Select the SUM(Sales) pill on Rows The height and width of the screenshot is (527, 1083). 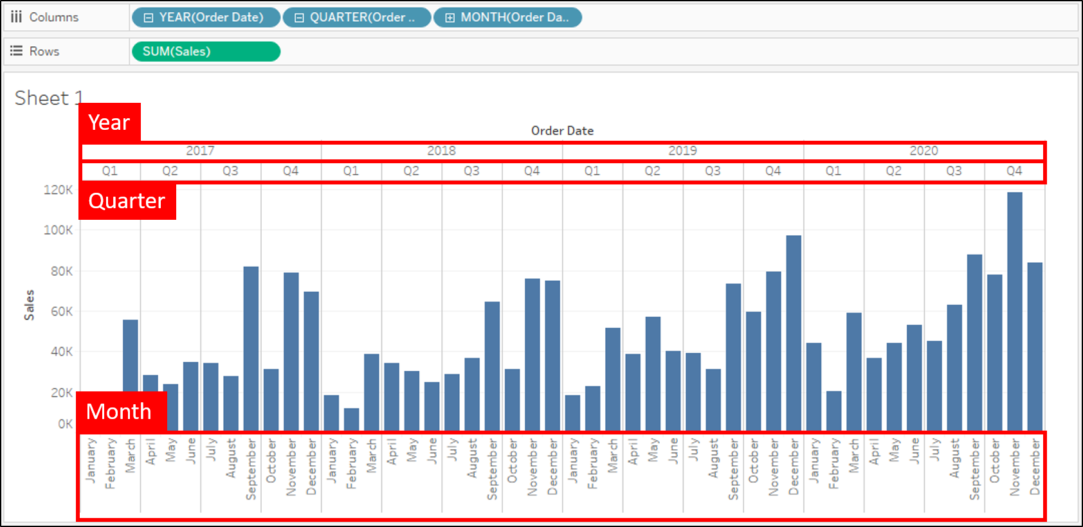pos(206,51)
